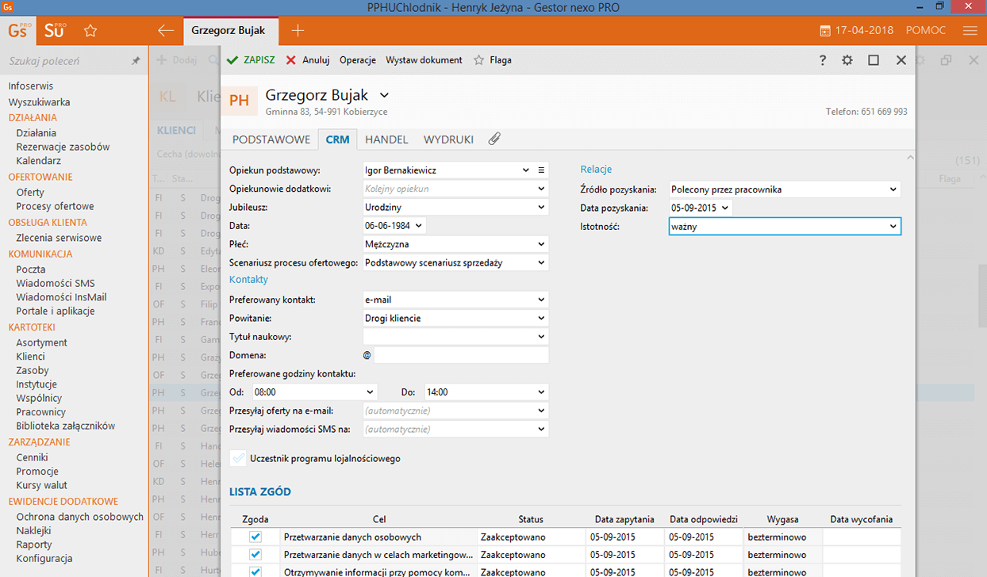Open a new tab with the plus icon

coord(298,31)
